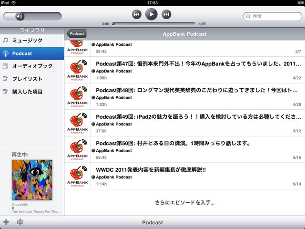The height and width of the screenshot is (229, 305).
Task: Open Podcast第49回 iPad2 episode
Action: click(x=184, y=123)
